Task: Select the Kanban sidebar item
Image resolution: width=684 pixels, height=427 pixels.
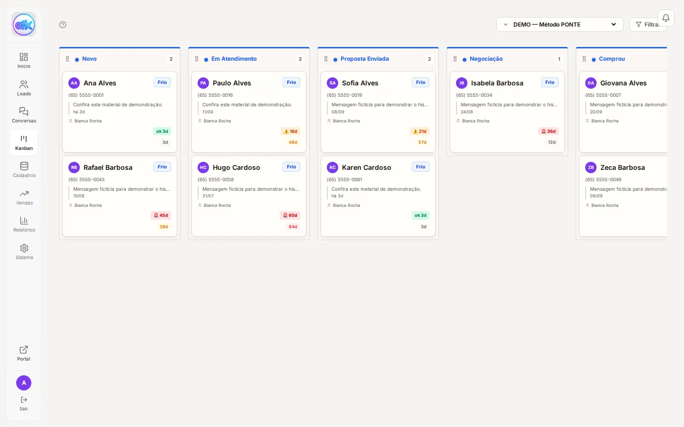Action: pos(24,143)
